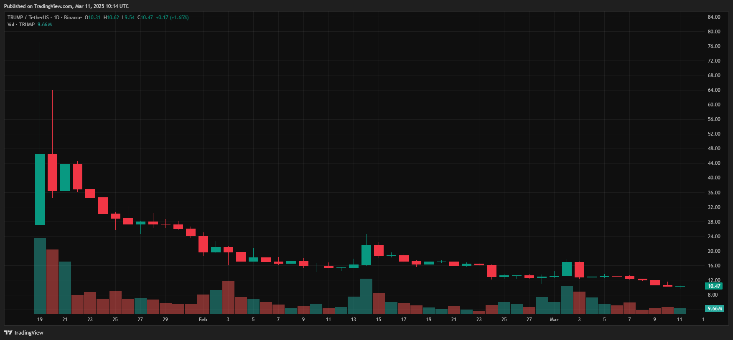Click the 64.00 price axis label
Viewport: 733px width, 340px height.
[x=714, y=90]
